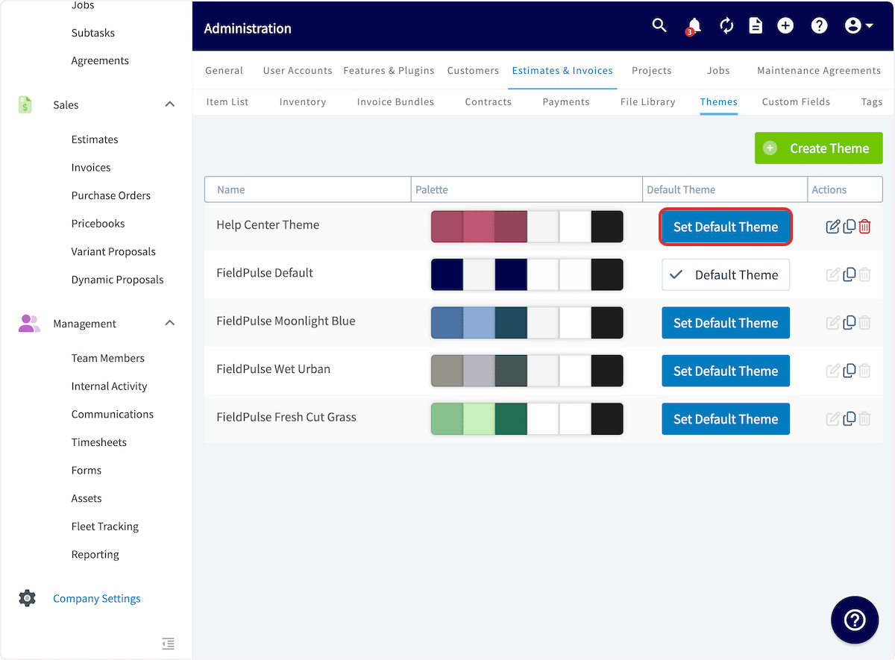The height and width of the screenshot is (660, 895).
Task: Open the Jobs administration tab
Action: click(x=718, y=70)
